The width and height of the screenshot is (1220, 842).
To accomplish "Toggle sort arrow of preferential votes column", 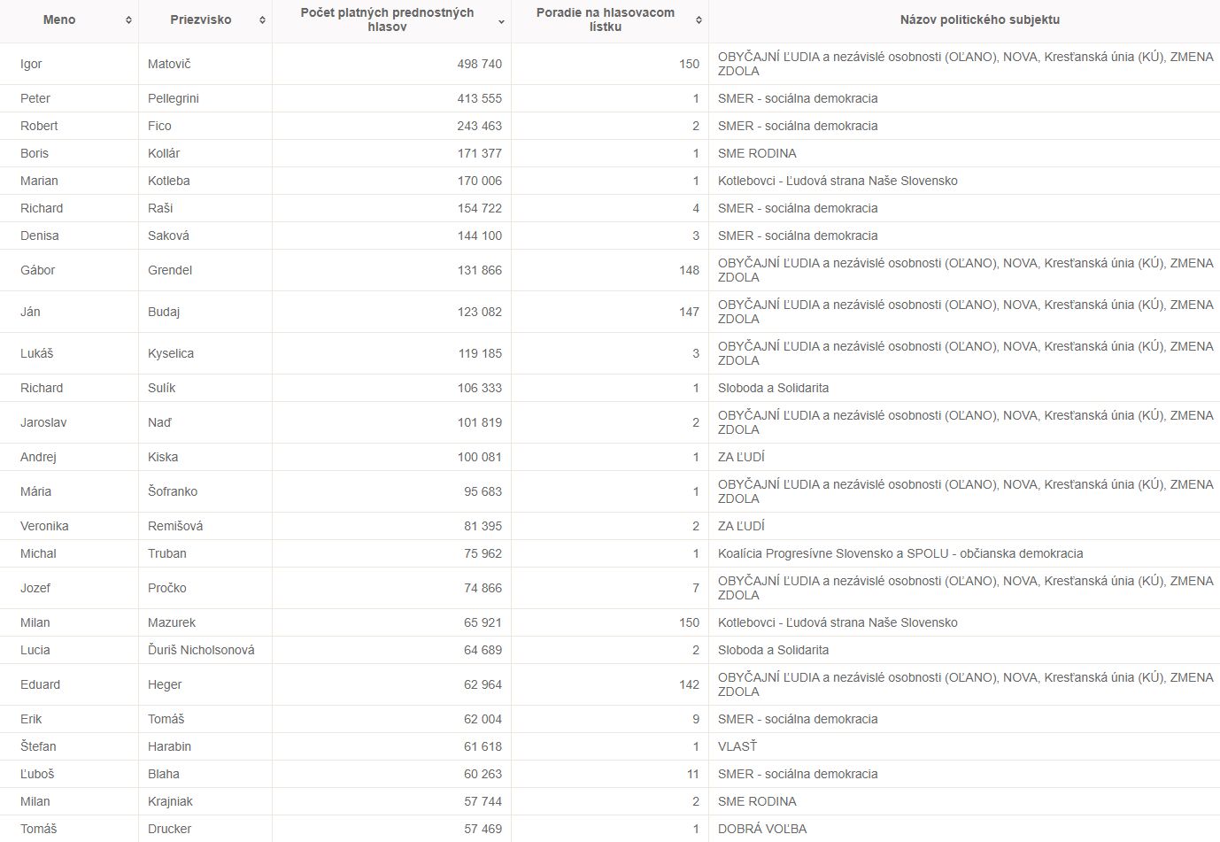I will [502, 20].
